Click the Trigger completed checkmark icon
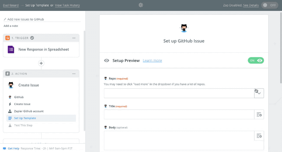This screenshot has width=282, height=152. 32,38
